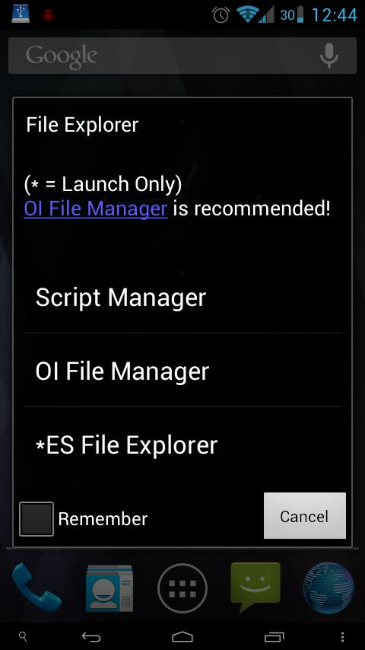Open the overflow menu dots

tap(342, 637)
